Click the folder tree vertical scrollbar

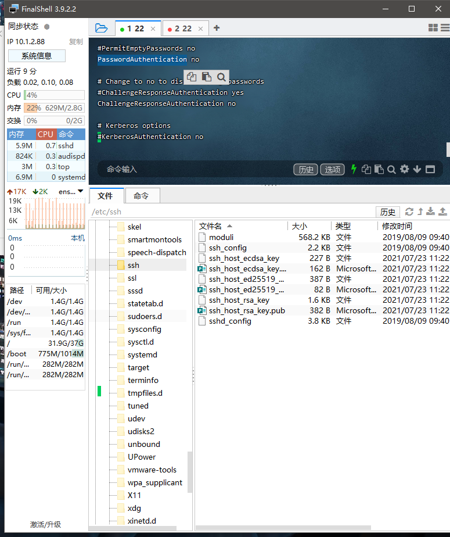(x=190, y=472)
